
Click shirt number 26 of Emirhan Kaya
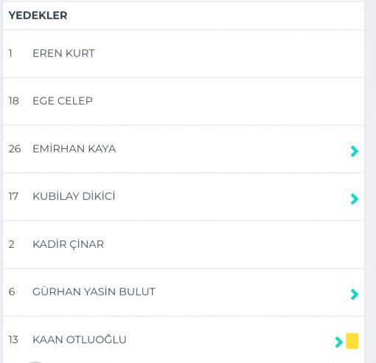click(x=15, y=149)
